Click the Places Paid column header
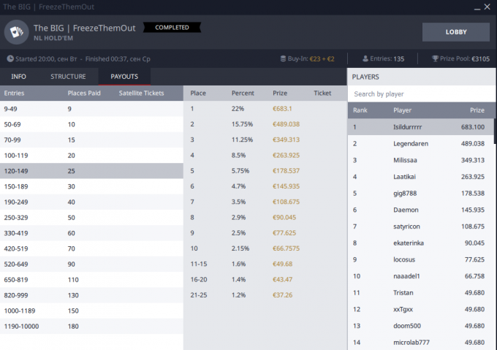 pos(84,93)
